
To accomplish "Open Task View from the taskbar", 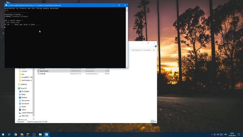I will (x=9, y=134).
